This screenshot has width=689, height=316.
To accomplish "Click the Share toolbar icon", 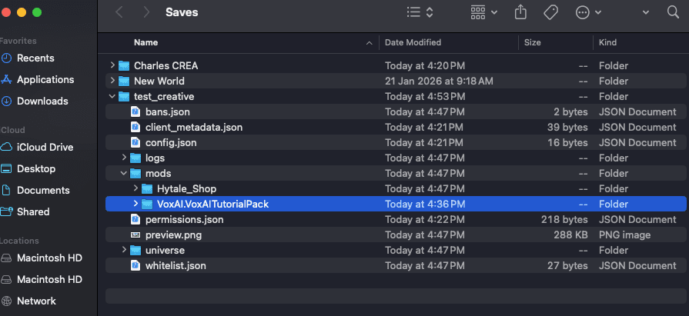I will click(x=520, y=12).
